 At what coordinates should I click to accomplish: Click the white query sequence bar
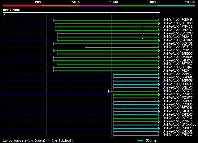[82, 13]
